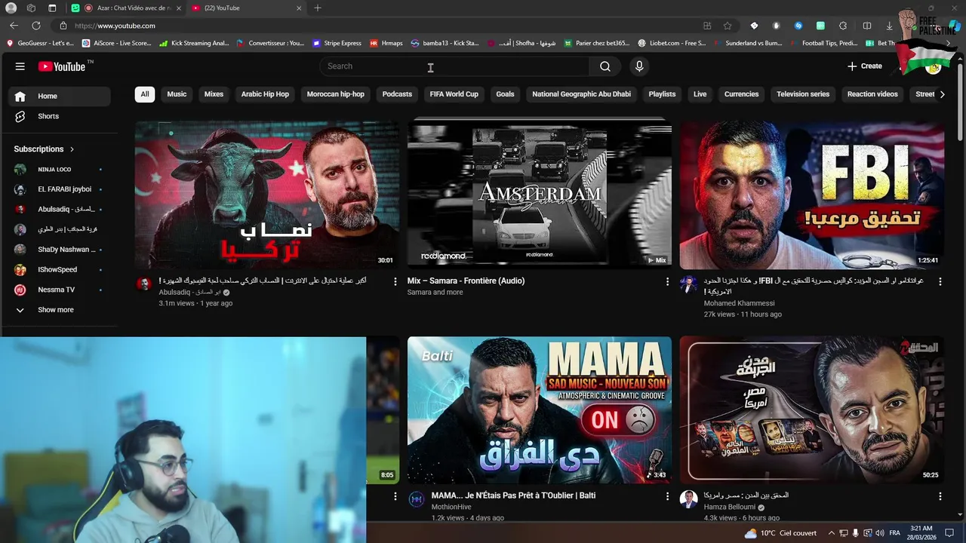Expand the Subscriptions section chevron

[x=72, y=149]
